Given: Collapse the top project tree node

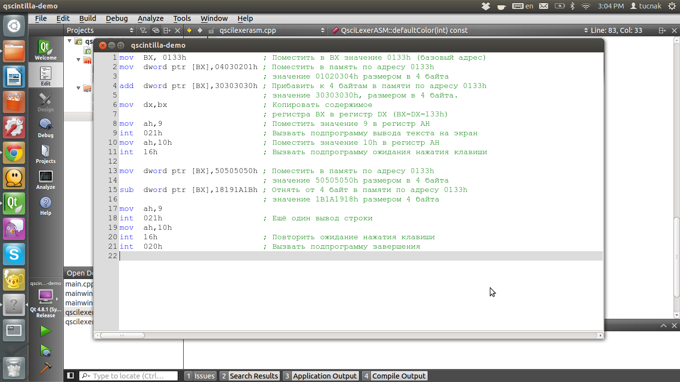Looking at the screenshot, I should [70, 41].
